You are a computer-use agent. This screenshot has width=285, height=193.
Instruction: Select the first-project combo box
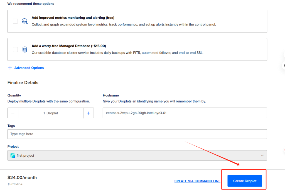pyautogui.click(x=137, y=156)
